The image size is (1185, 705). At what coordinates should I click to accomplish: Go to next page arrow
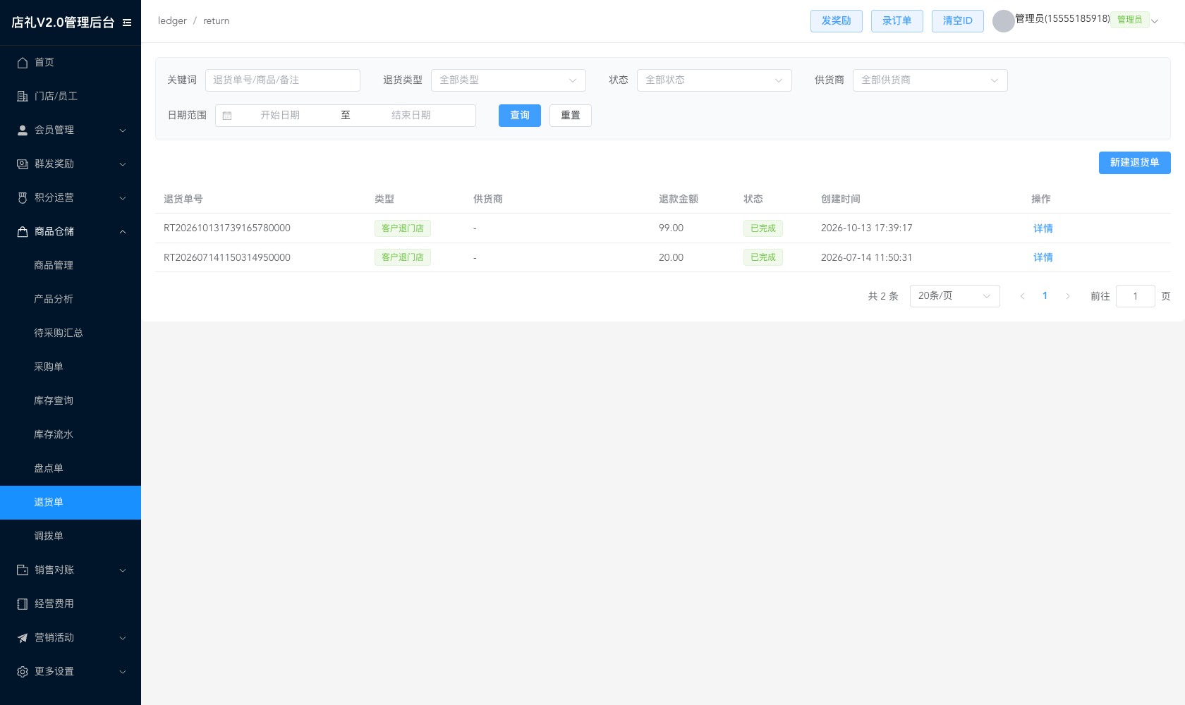click(x=1068, y=296)
